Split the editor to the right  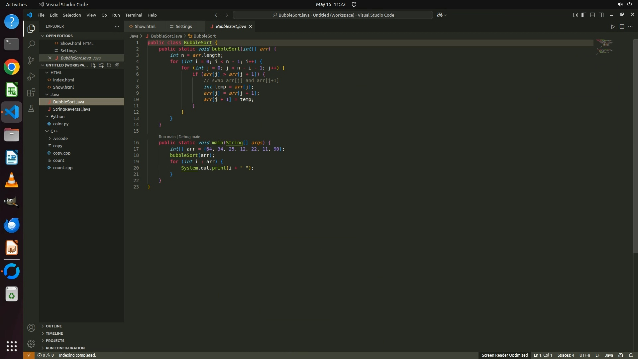pyautogui.click(x=622, y=27)
